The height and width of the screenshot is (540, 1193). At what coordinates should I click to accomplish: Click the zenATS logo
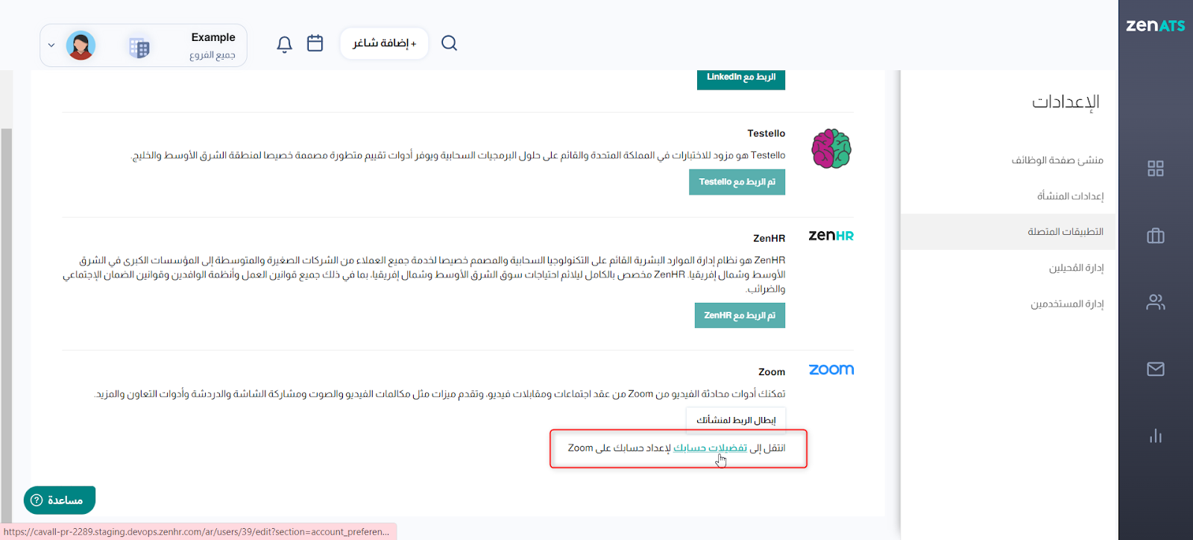tap(1155, 25)
